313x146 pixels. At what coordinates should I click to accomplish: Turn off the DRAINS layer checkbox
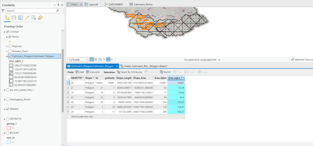pos(8,109)
